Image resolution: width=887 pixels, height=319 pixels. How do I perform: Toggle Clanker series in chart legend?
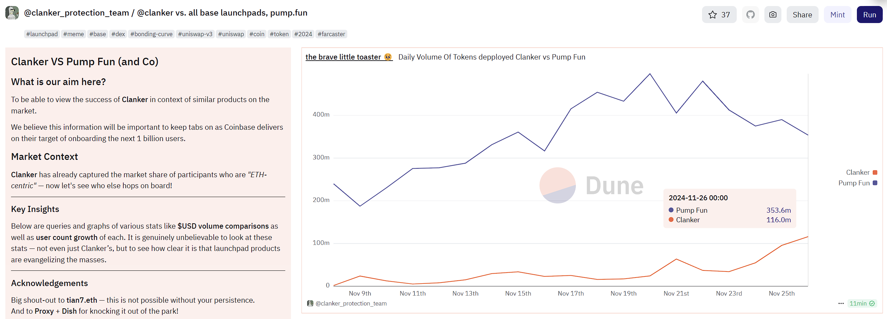[861, 173]
